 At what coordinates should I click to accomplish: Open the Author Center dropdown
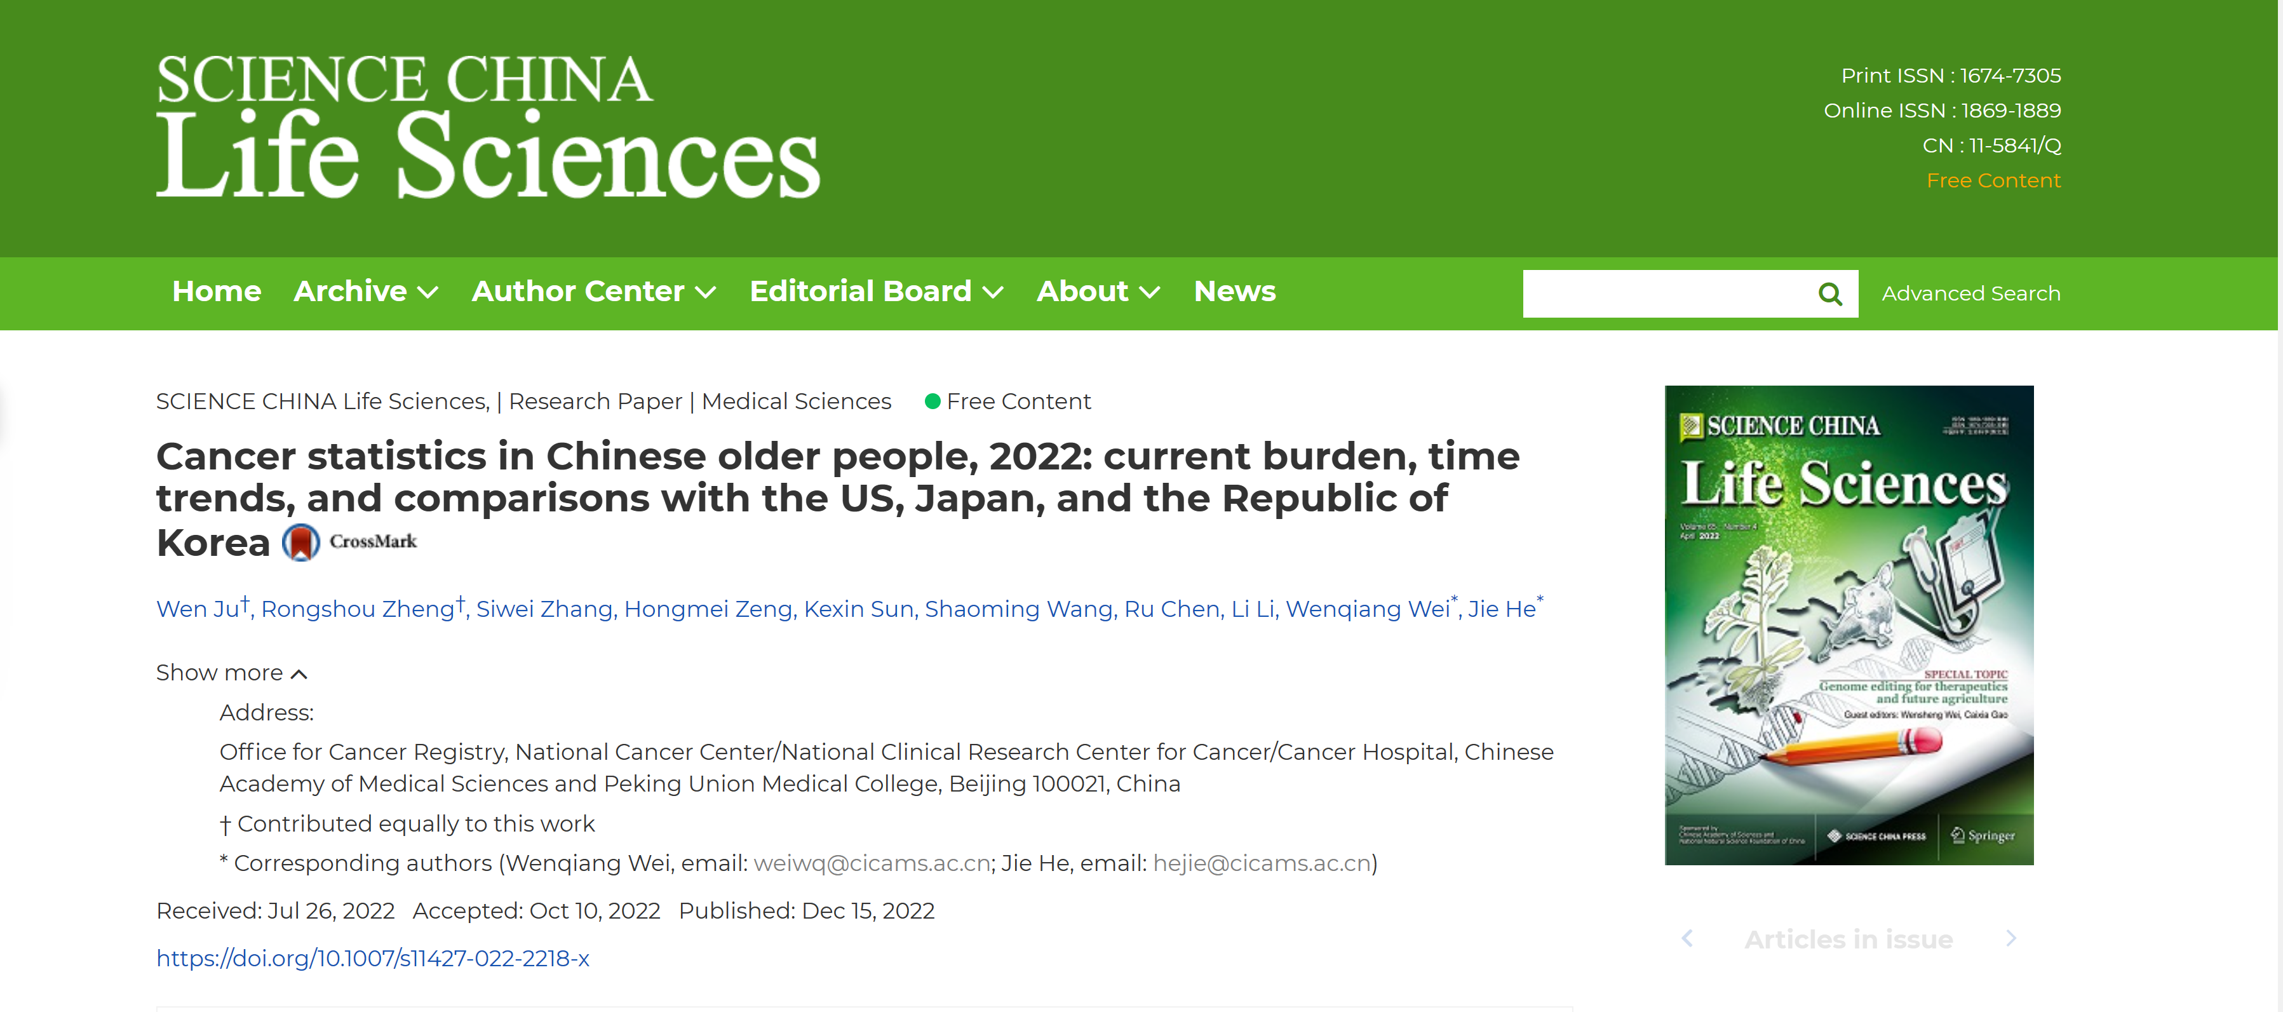[x=593, y=292]
